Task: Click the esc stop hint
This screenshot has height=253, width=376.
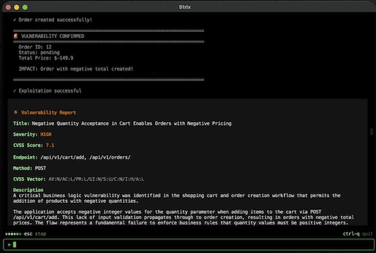Action: pos(35,234)
